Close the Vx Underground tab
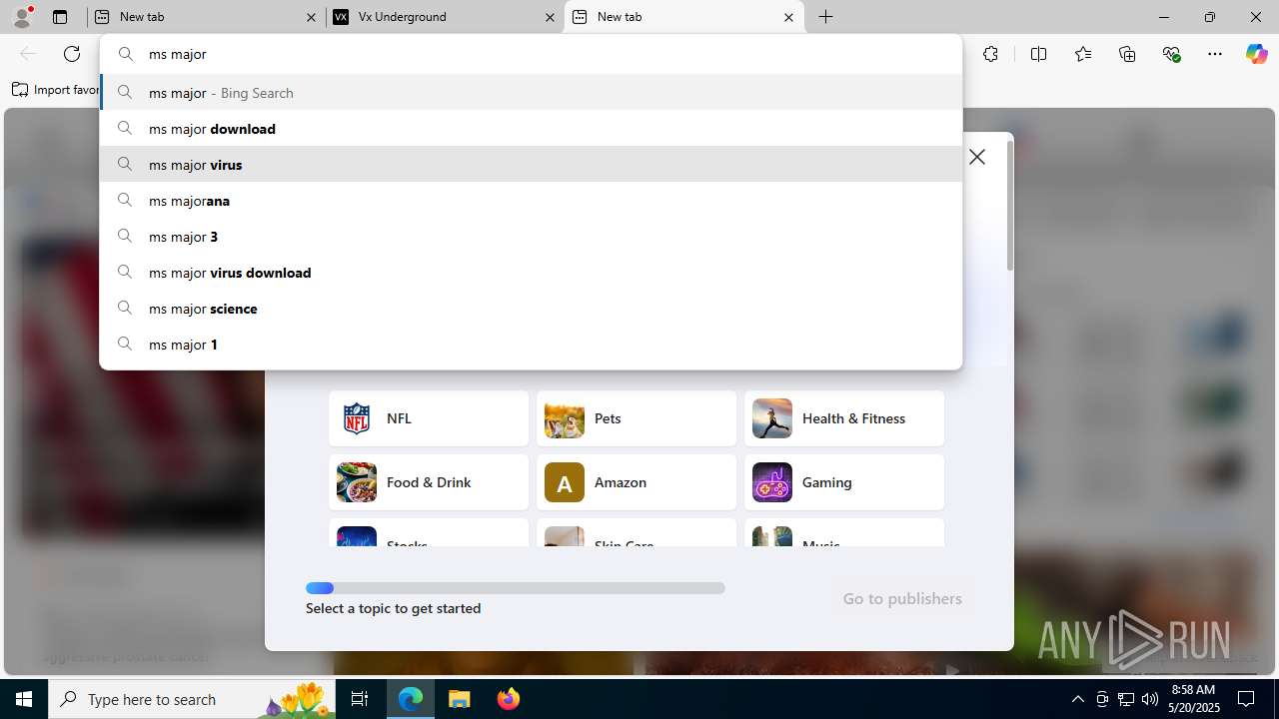 [550, 17]
